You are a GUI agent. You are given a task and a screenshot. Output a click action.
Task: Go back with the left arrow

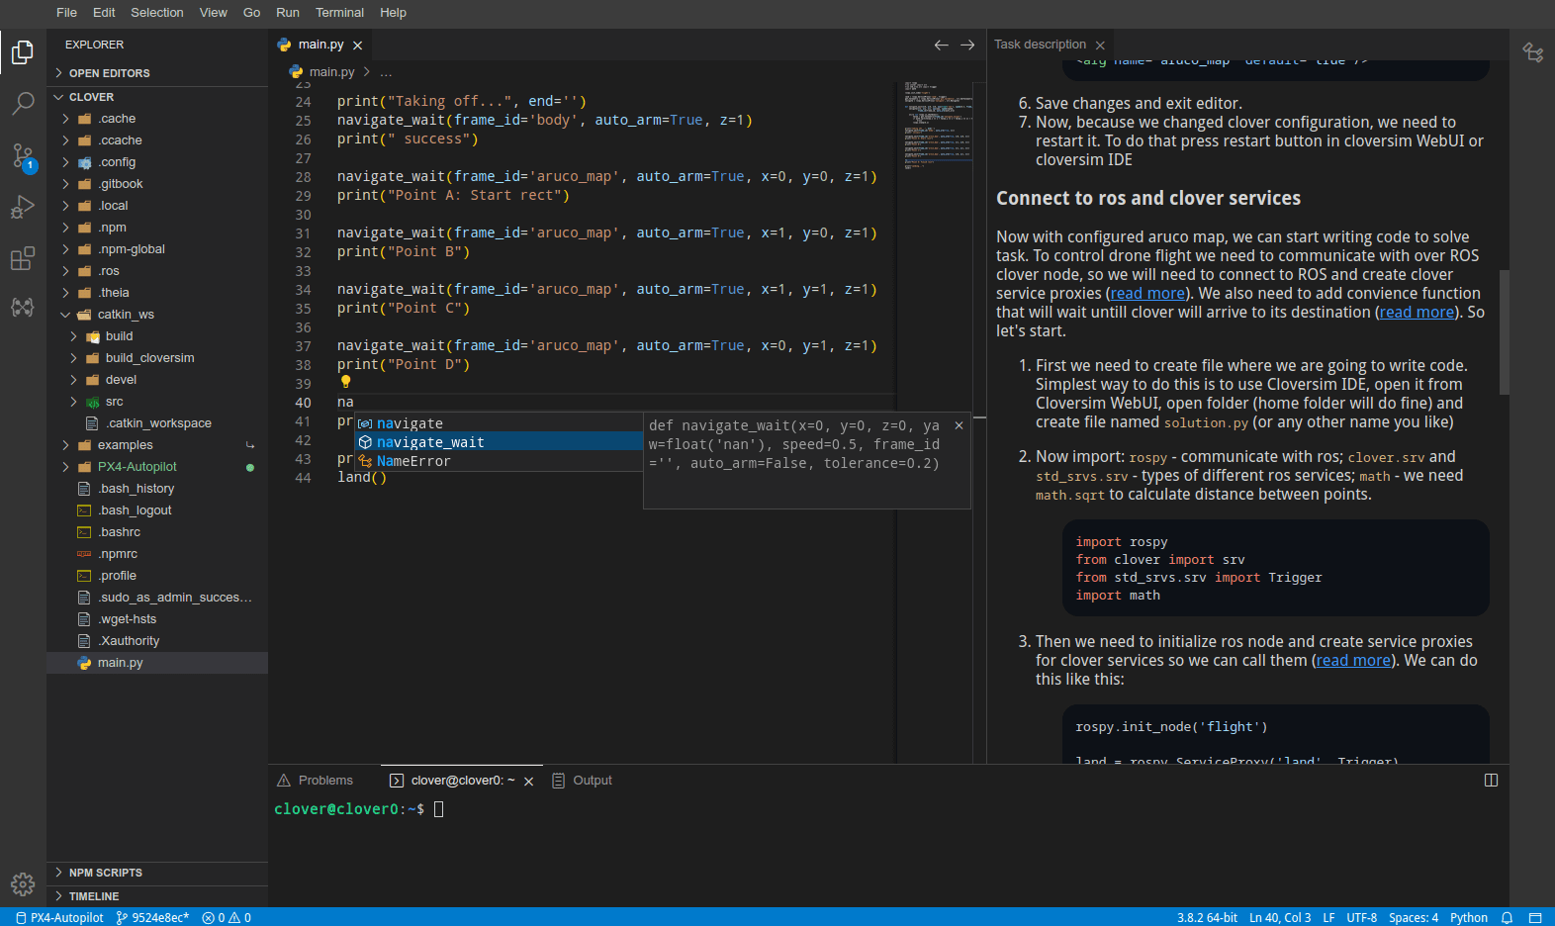tap(941, 46)
